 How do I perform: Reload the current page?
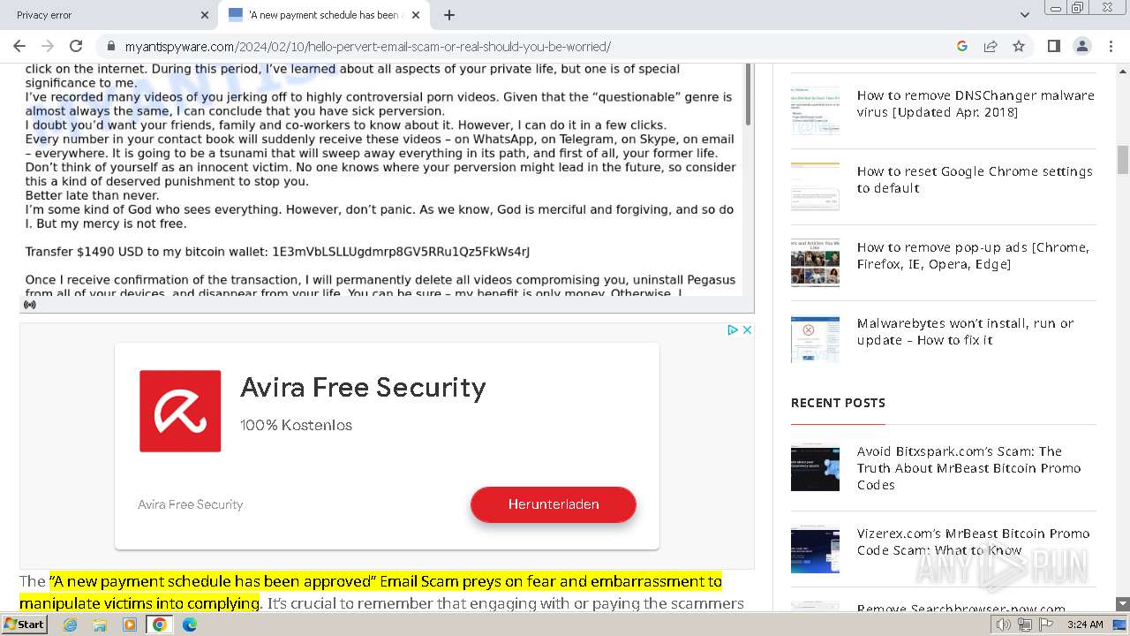click(x=76, y=46)
